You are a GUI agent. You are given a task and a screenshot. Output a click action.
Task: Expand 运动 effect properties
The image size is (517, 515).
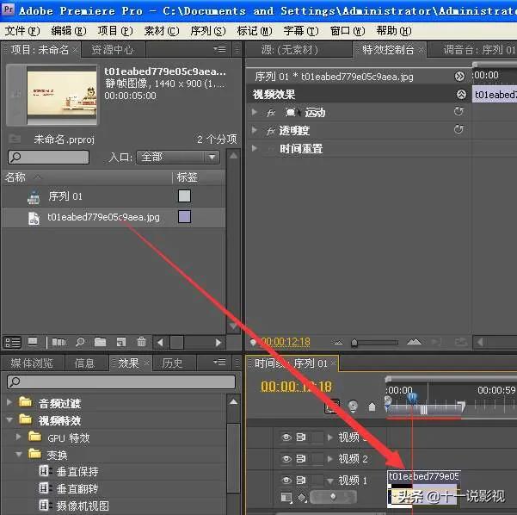(x=255, y=112)
